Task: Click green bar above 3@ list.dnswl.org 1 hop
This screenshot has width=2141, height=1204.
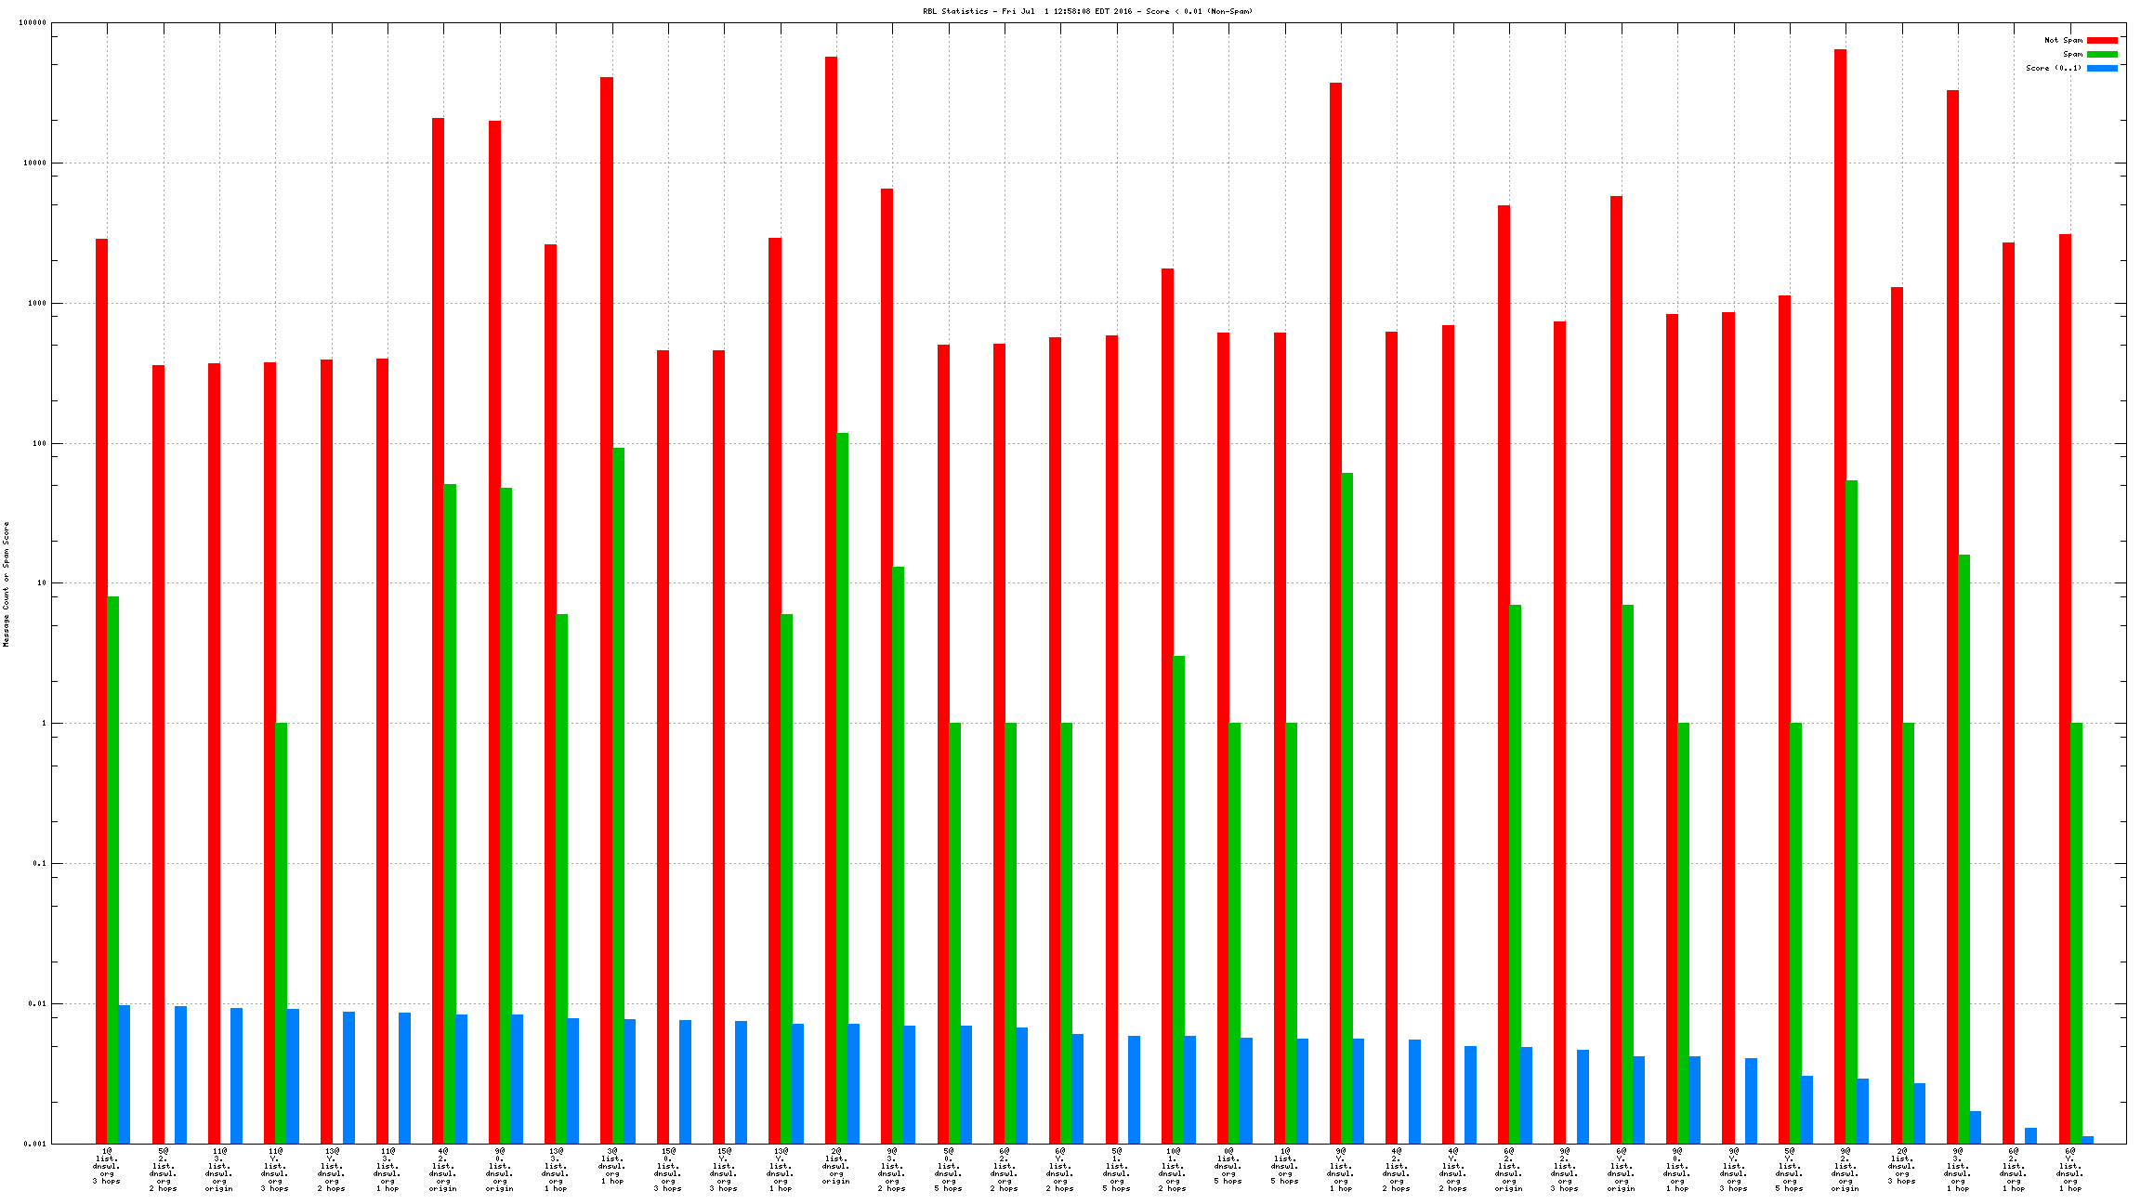Action: (x=618, y=790)
